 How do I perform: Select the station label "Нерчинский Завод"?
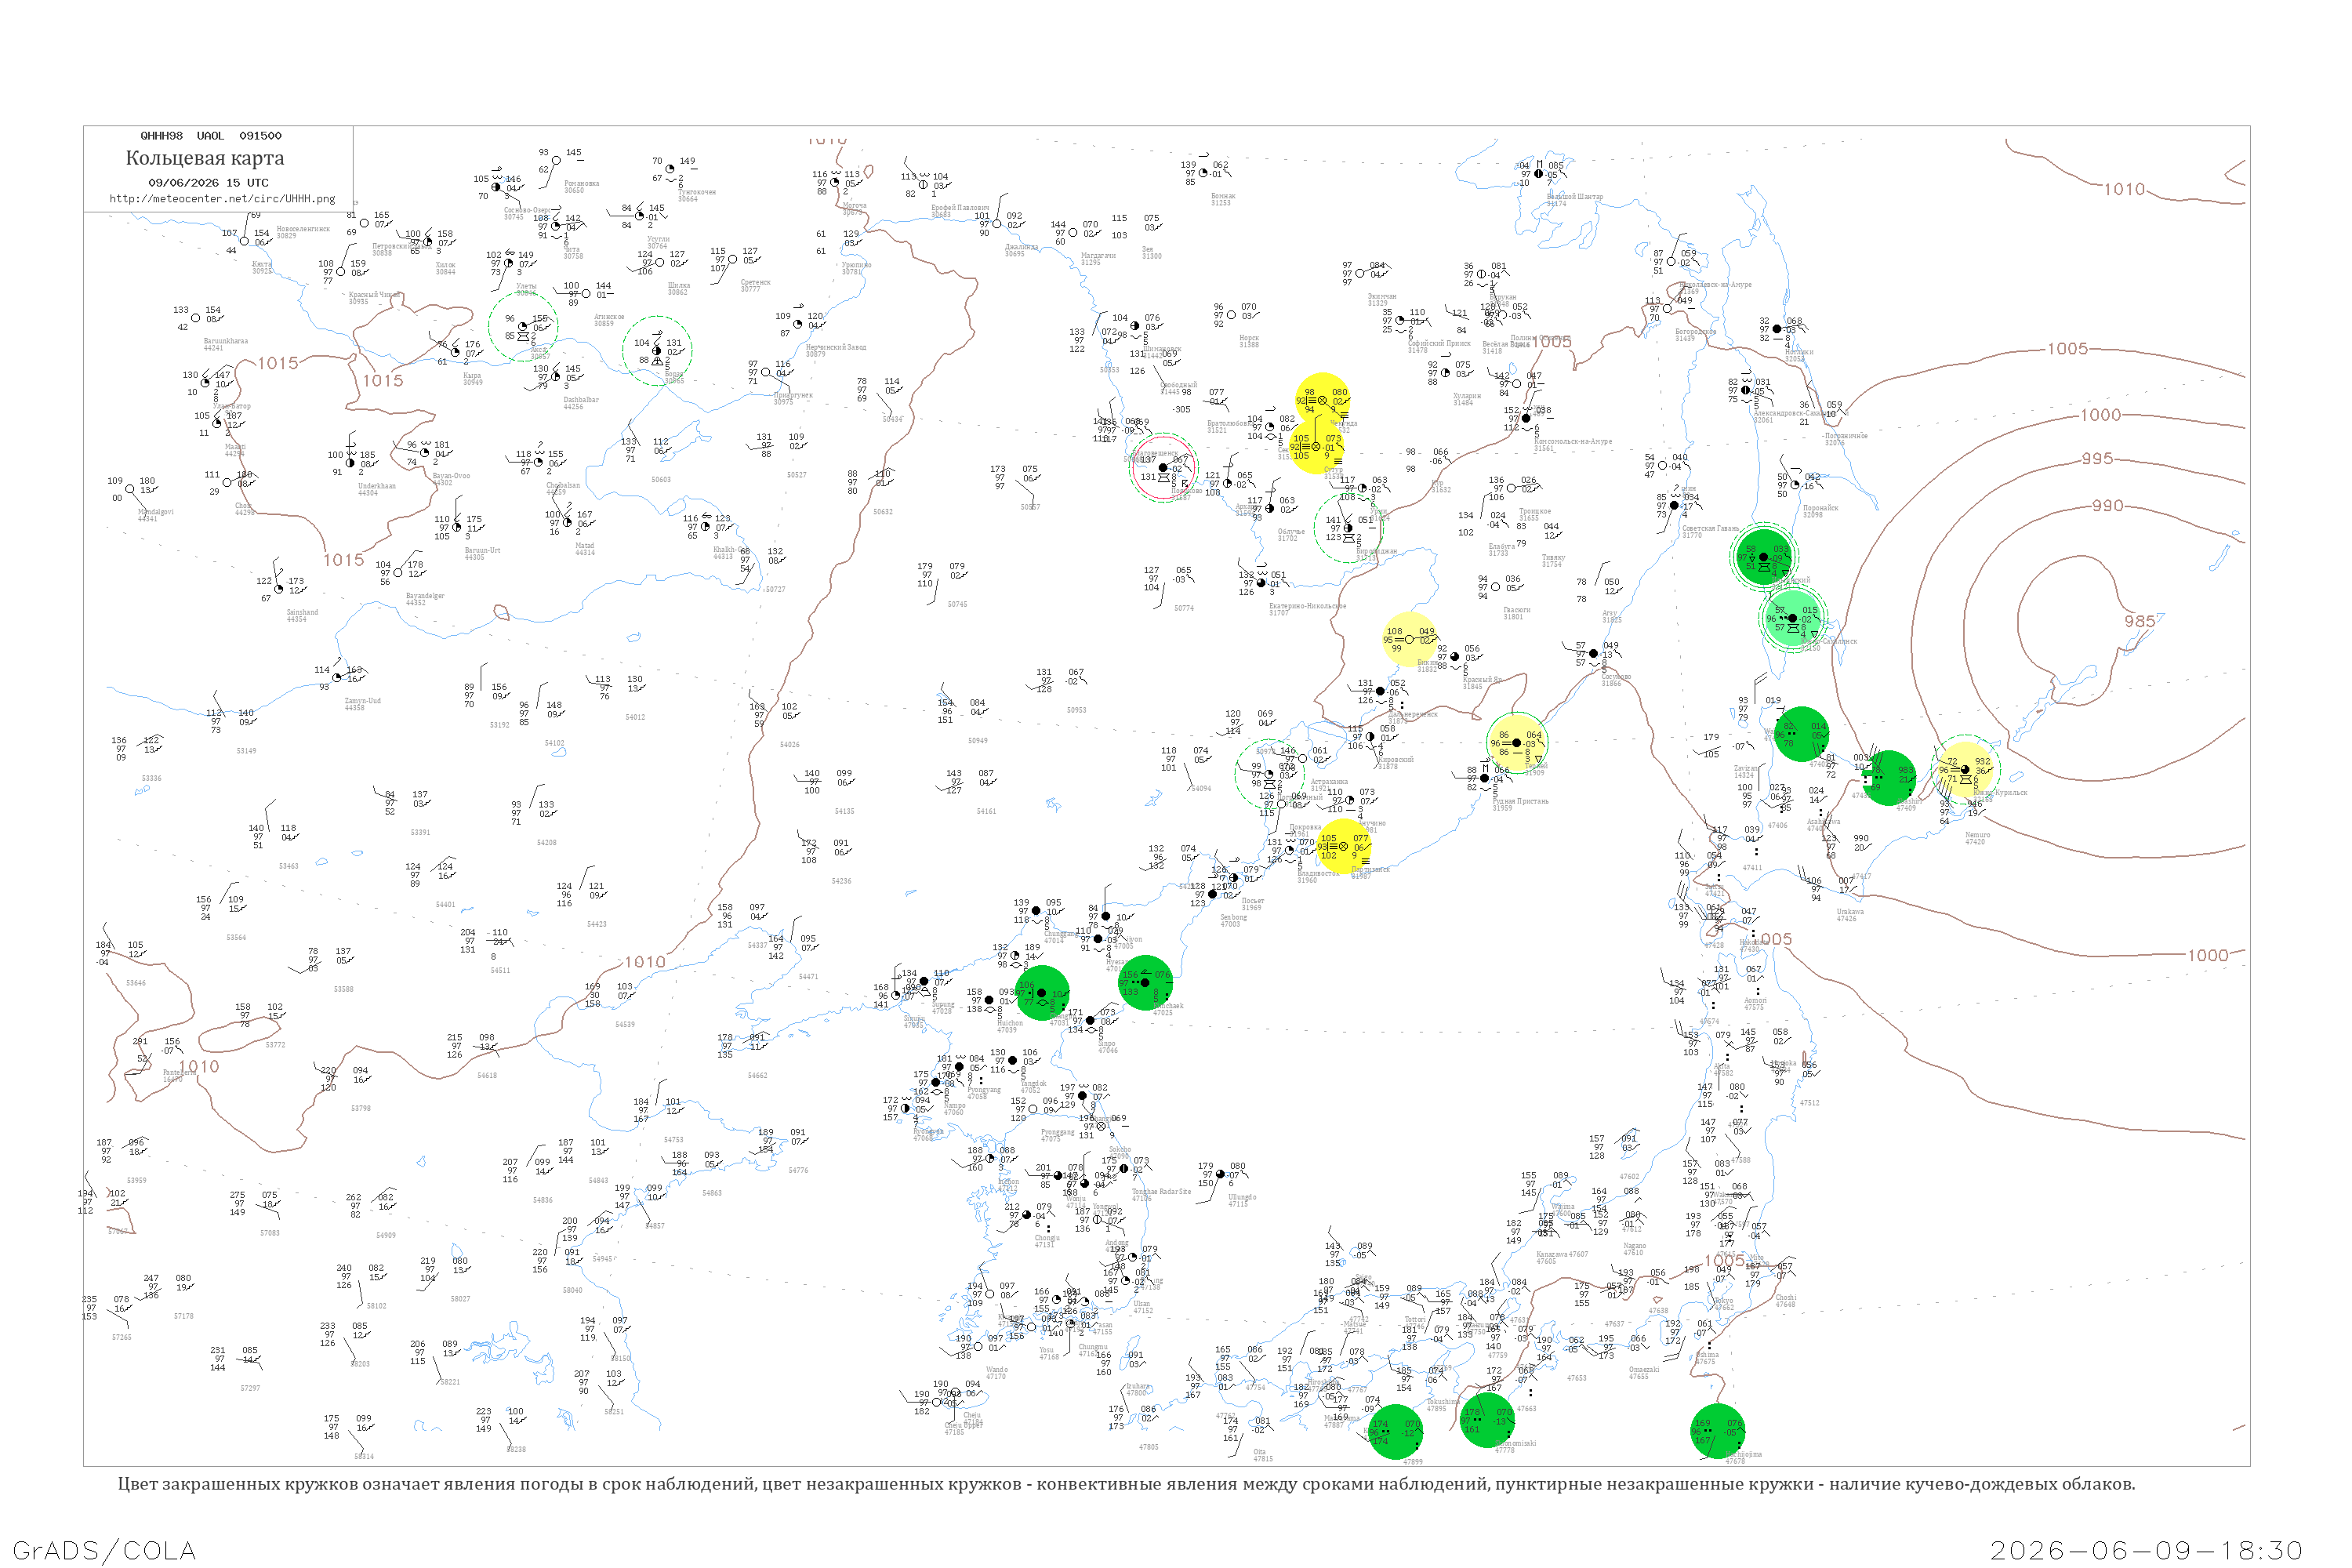point(836,347)
